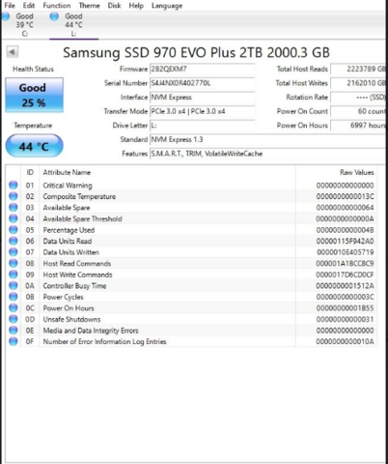Screen dimensions: 388x464
Task: Click raw value 00000115F942A0
Action: tap(345, 242)
